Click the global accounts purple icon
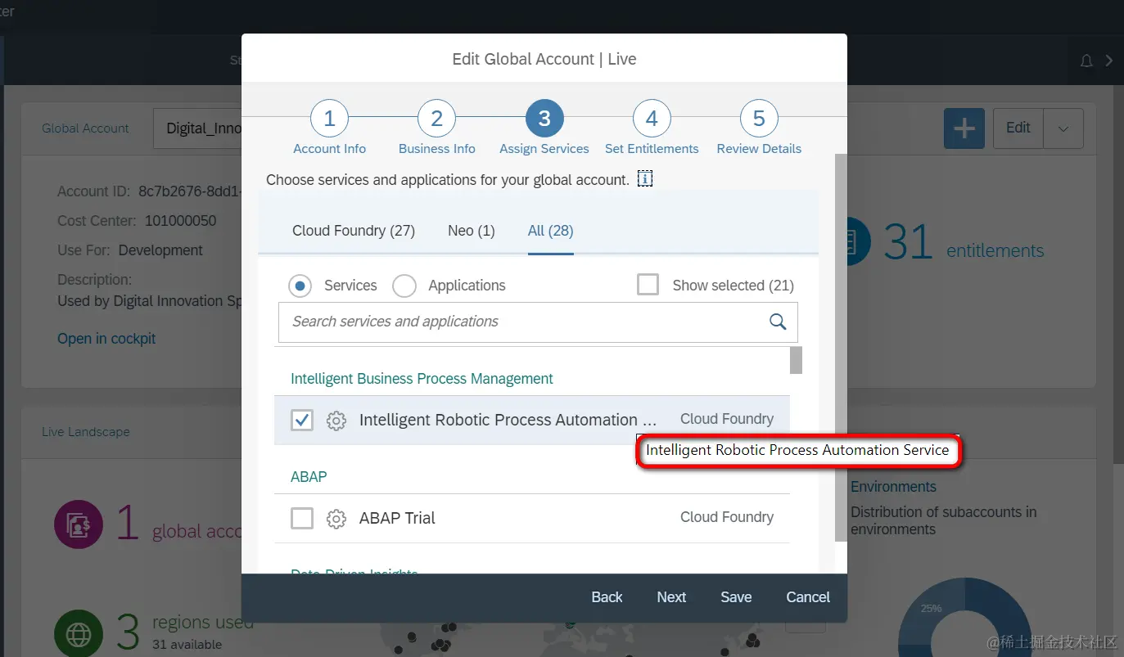Screen dimensions: 1124x657 pyautogui.click(x=79, y=524)
